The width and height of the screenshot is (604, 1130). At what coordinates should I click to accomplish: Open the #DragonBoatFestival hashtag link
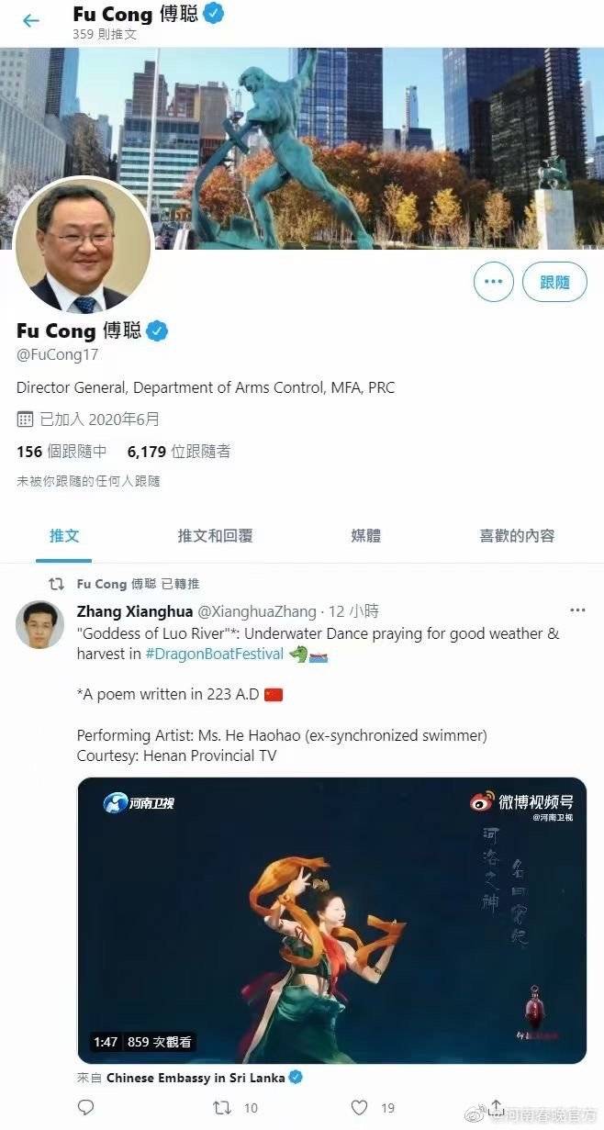point(214,654)
